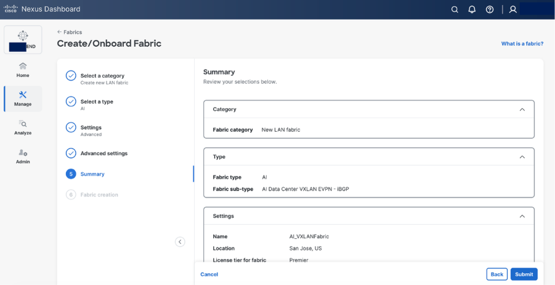This screenshot has height=285, width=555.
Task: Click the Back button
Action: (496, 274)
